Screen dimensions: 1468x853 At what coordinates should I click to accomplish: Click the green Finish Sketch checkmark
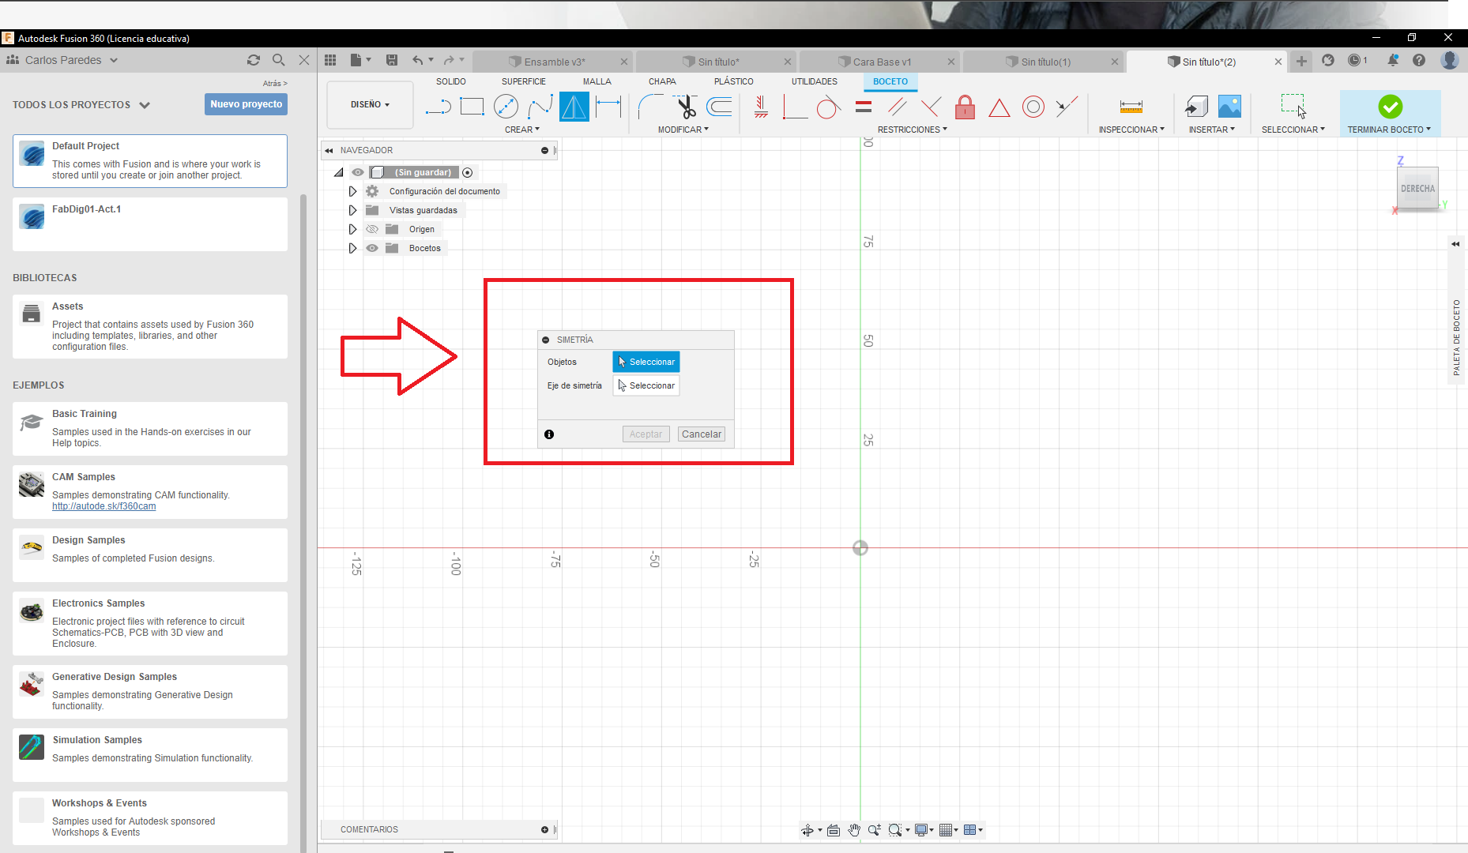pyautogui.click(x=1391, y=107)
